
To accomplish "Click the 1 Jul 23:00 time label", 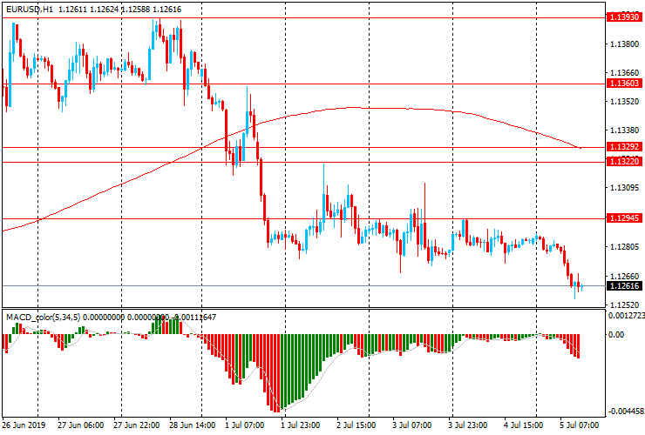I will [300, 425].
